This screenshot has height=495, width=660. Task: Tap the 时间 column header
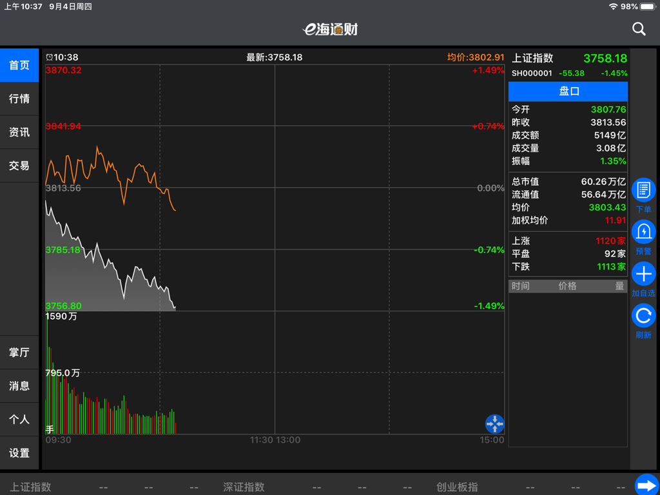pos(521,286)
